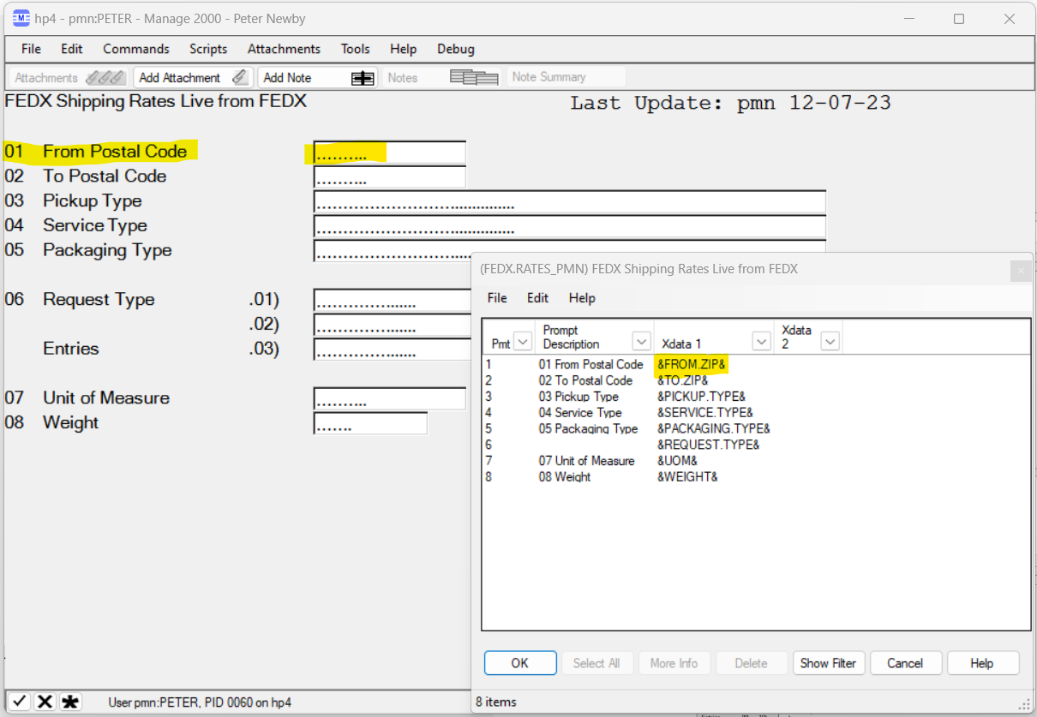Click the Help button in dialog

[982, 663]
